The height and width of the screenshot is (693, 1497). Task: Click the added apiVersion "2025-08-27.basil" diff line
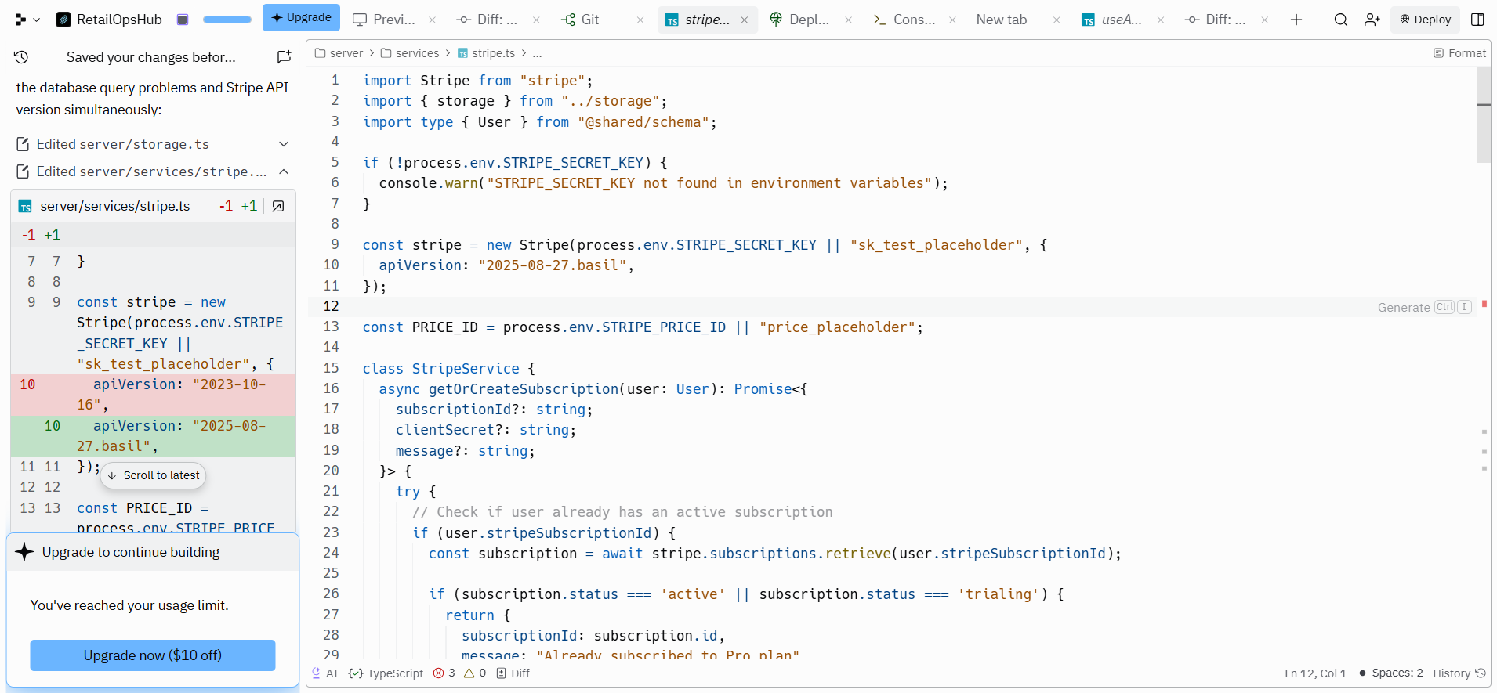[x=153, y=436]
